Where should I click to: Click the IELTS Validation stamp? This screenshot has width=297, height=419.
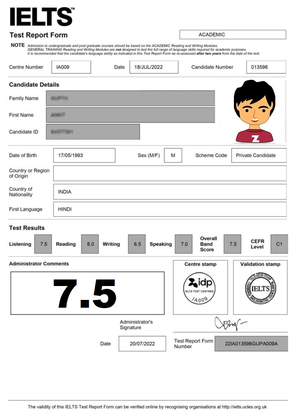click(x=260, y=288)
